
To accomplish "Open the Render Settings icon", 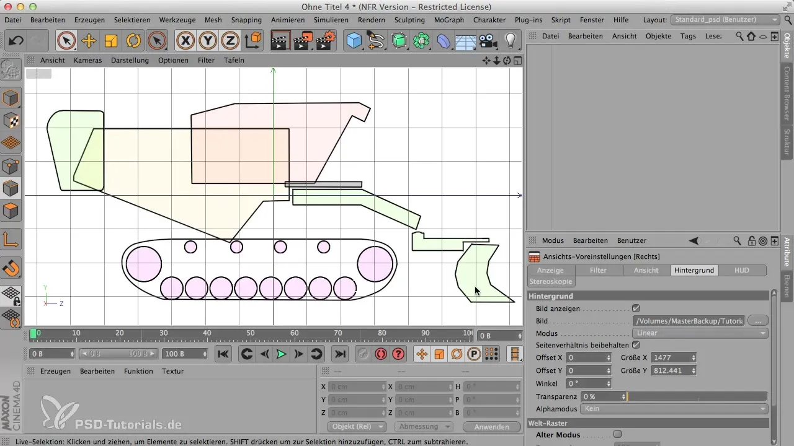I will pyautogui.click(x=326, y=41).
